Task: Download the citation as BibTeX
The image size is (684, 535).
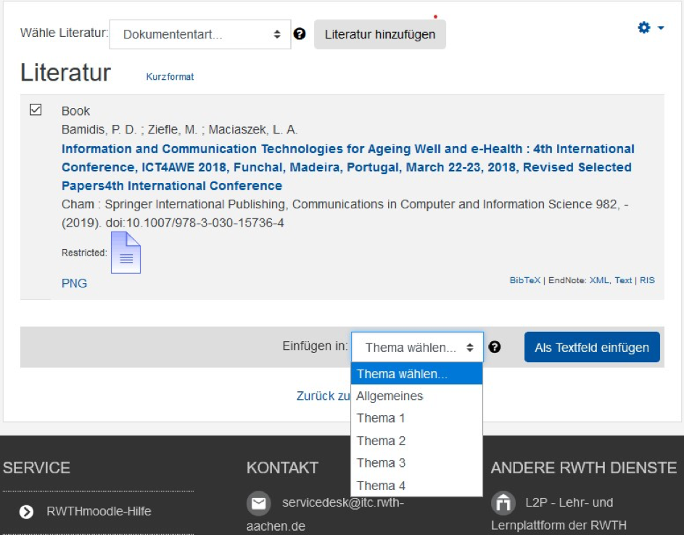Action: [524, 279]
